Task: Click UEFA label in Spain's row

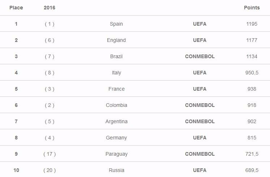Action: [x=200, y=24]
